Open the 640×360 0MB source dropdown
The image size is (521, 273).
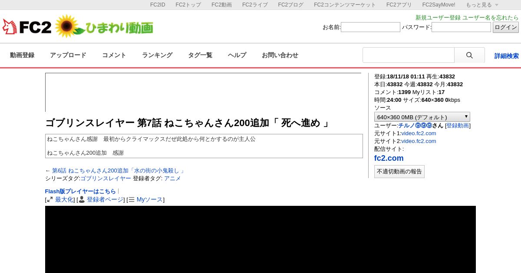click(x=422, y=117)
